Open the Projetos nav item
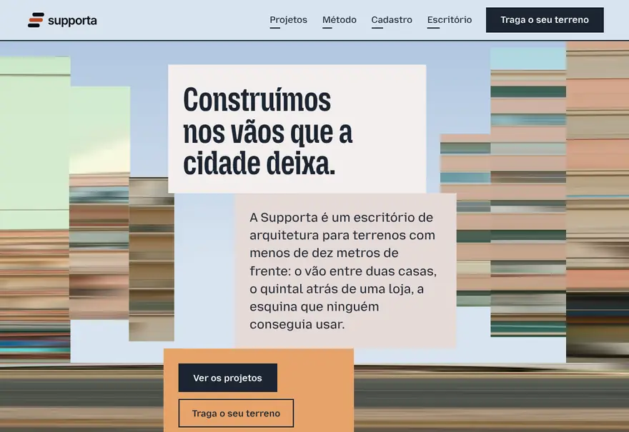 point(289,20)
